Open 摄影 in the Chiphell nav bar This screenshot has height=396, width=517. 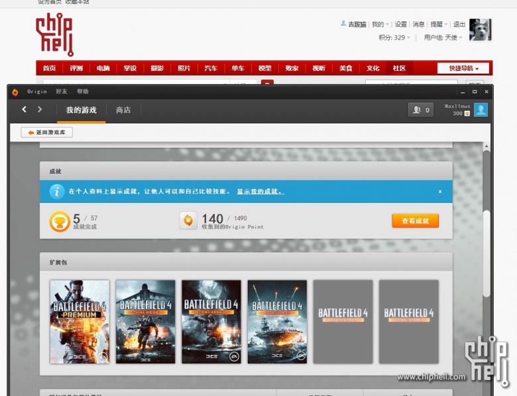pyautogui.click(x=157, y=68)
